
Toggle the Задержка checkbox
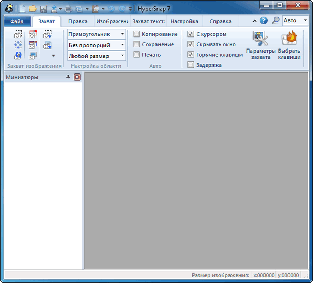click(190, 65)
